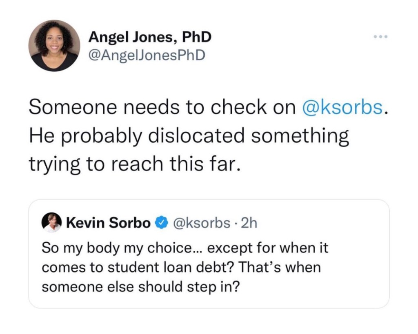Open the "2h" timestamp link
This screenshot has height=334, width=418.
point(249,223)
